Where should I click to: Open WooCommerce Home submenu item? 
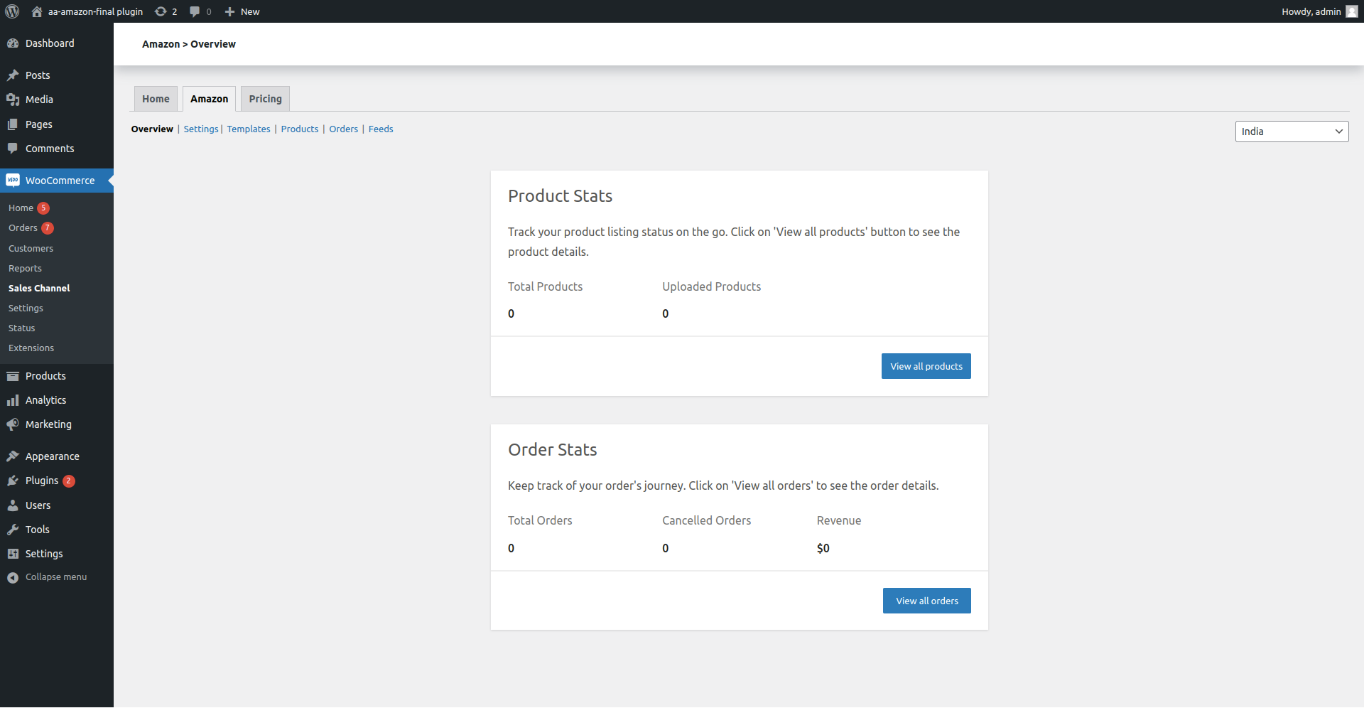(21, 208)
